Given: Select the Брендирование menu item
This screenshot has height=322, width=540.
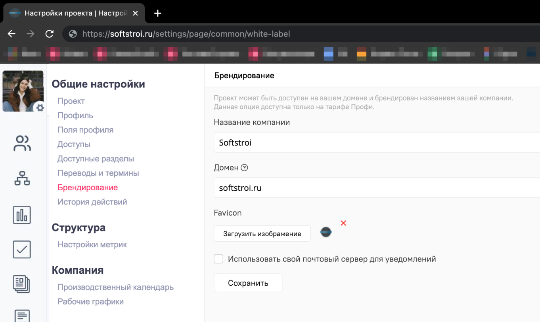Looking at the screenshot, I should (x=88, y=188).
